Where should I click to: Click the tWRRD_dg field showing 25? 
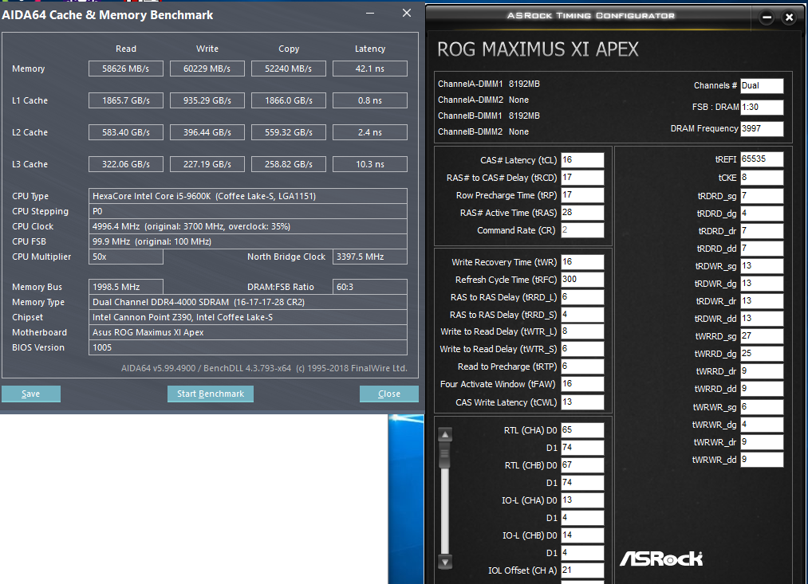[x=762, y=354]
